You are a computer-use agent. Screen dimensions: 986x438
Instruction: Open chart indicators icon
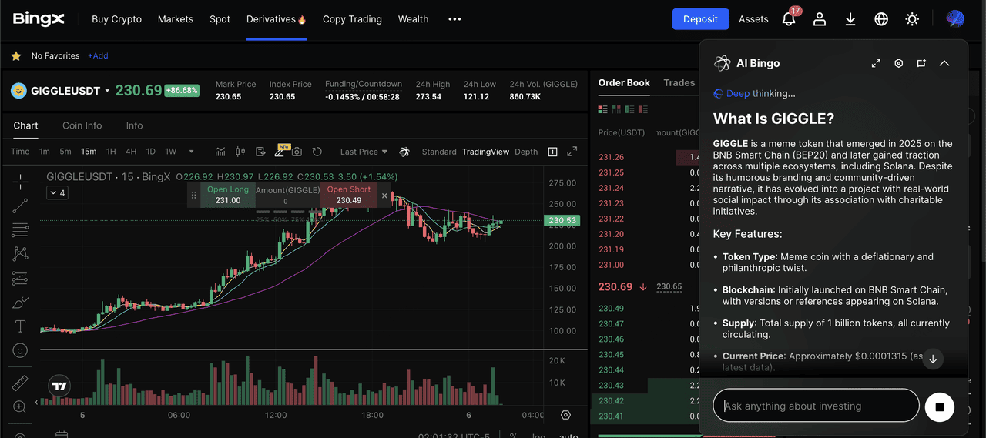(220, 152)
